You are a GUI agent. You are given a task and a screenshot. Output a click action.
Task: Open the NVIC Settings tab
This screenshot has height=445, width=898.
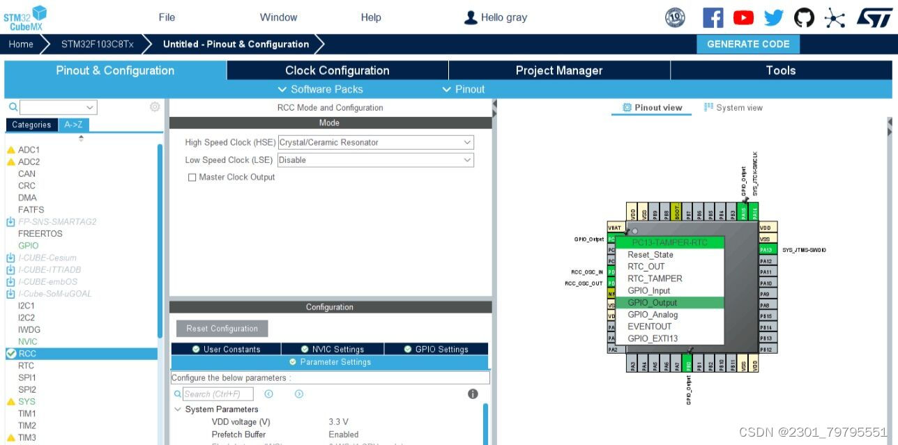(x=333, y=349)
